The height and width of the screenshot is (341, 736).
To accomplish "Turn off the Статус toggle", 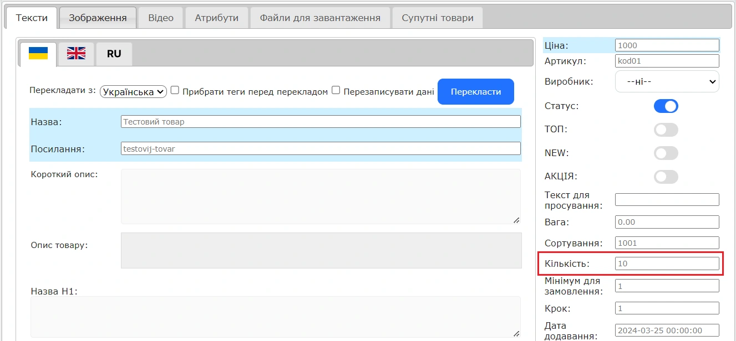I will (x=666, y=106).
